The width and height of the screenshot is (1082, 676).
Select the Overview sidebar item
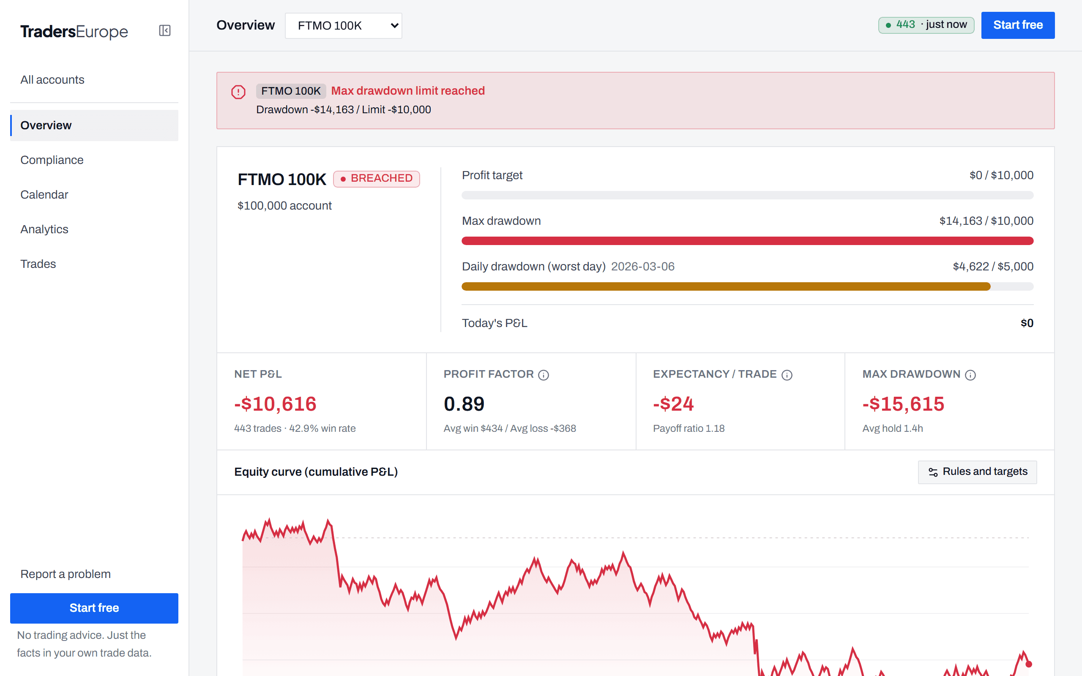coord(94,125)
